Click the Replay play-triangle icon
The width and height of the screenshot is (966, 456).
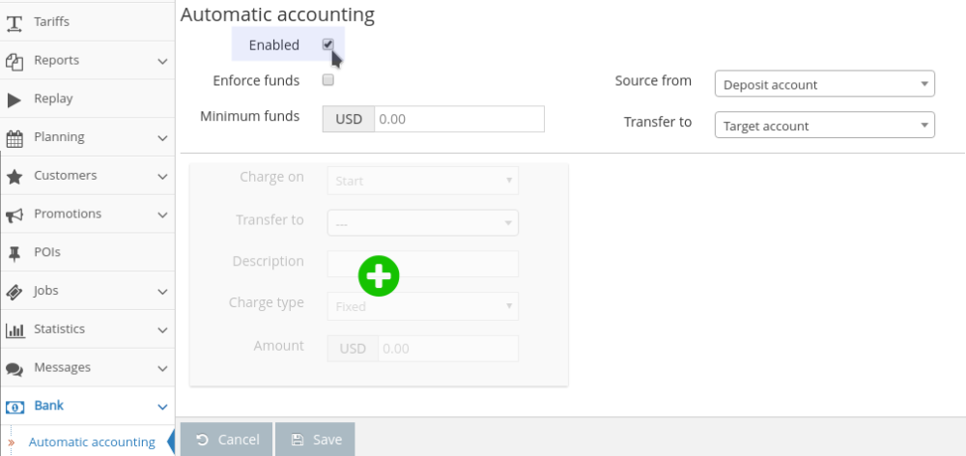(x=14, y=100)
